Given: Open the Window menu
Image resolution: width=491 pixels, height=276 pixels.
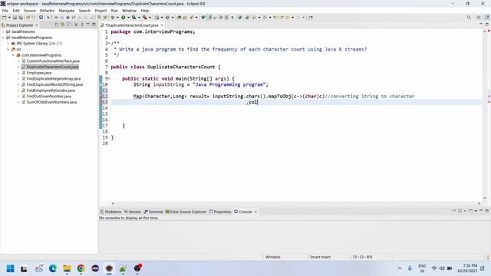Looking at the screenshot, I should coord(129,11).
